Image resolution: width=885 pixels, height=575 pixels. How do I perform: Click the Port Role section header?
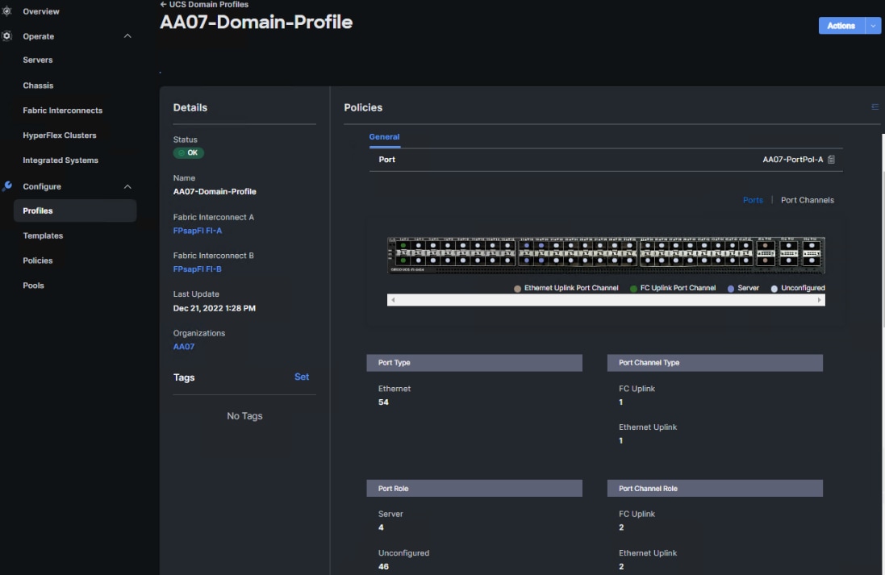coord(474,488)
